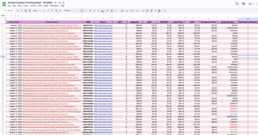Increase decimal places
The height and width of the screenshot is (135, 258).
(56, 11)
